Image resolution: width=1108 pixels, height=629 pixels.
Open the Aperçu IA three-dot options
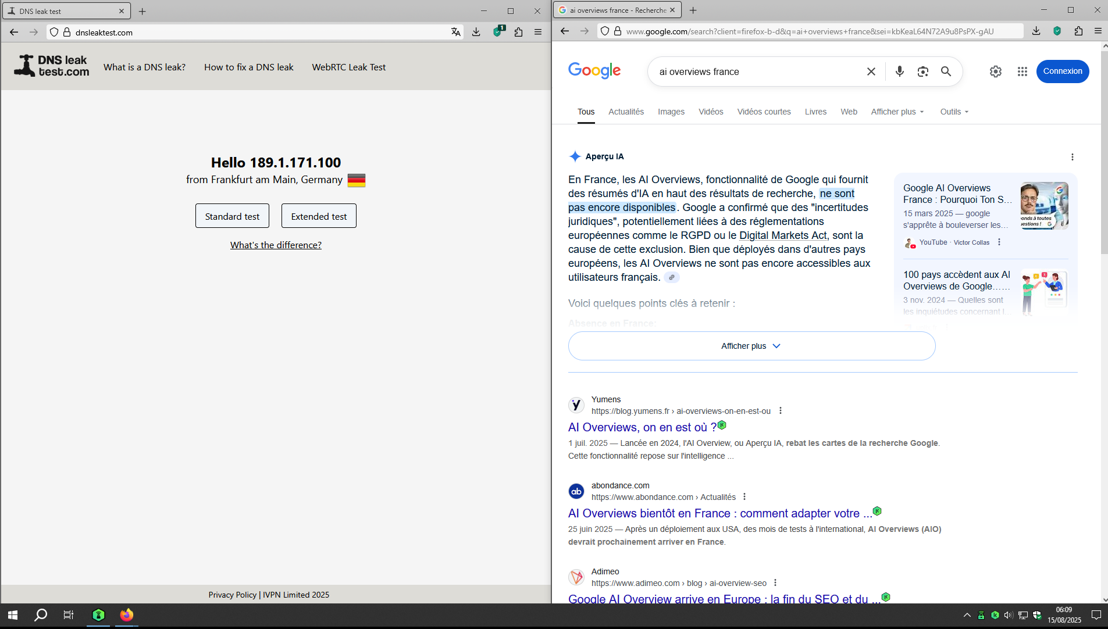(1073, 157)
